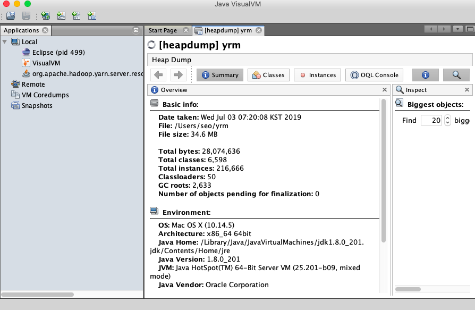This screenshot has width=475, height=310.
Task: Click the "Total classes: 6,598" line
Action: point(193,160)
